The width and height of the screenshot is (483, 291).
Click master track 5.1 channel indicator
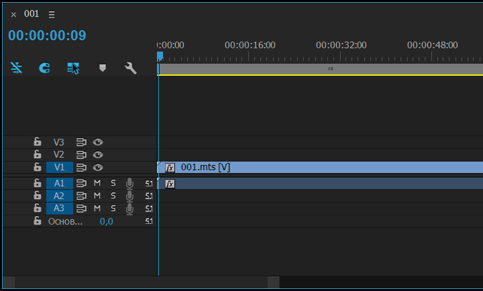pyautogui.click(x=149, y=221)
